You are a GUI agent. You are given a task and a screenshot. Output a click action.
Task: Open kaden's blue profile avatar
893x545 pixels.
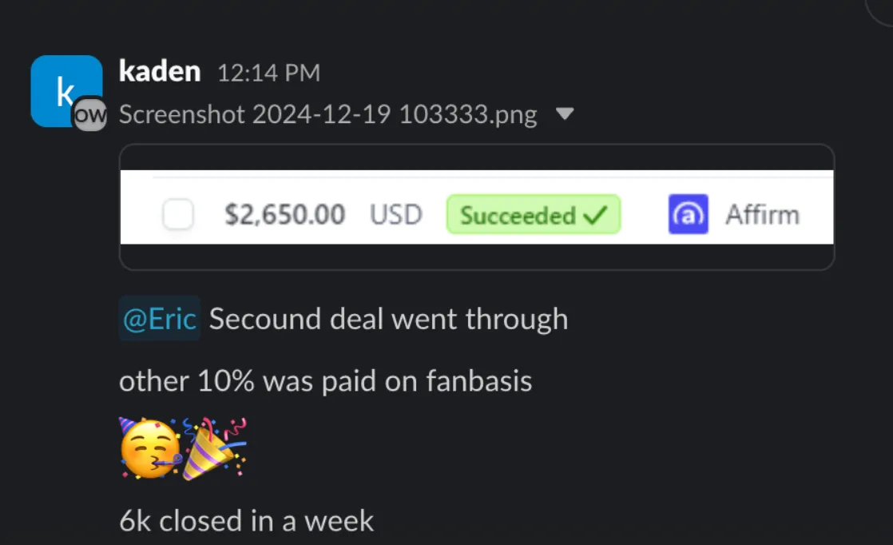tap(66, 90)
